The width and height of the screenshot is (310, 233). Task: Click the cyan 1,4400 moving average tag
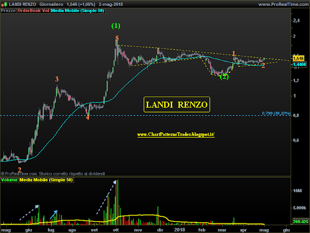299,65
